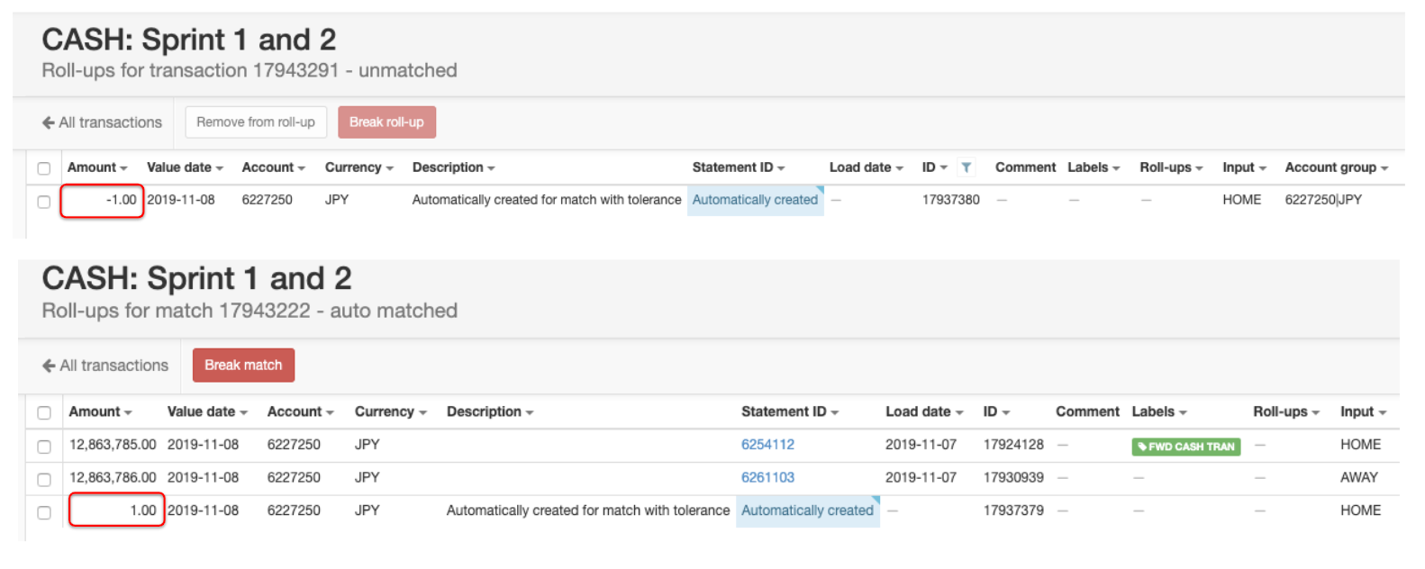Click description text in ID 17937379 row
Image resolution: width=1425 pixels, height=569 pixels.
pos(587,510)
